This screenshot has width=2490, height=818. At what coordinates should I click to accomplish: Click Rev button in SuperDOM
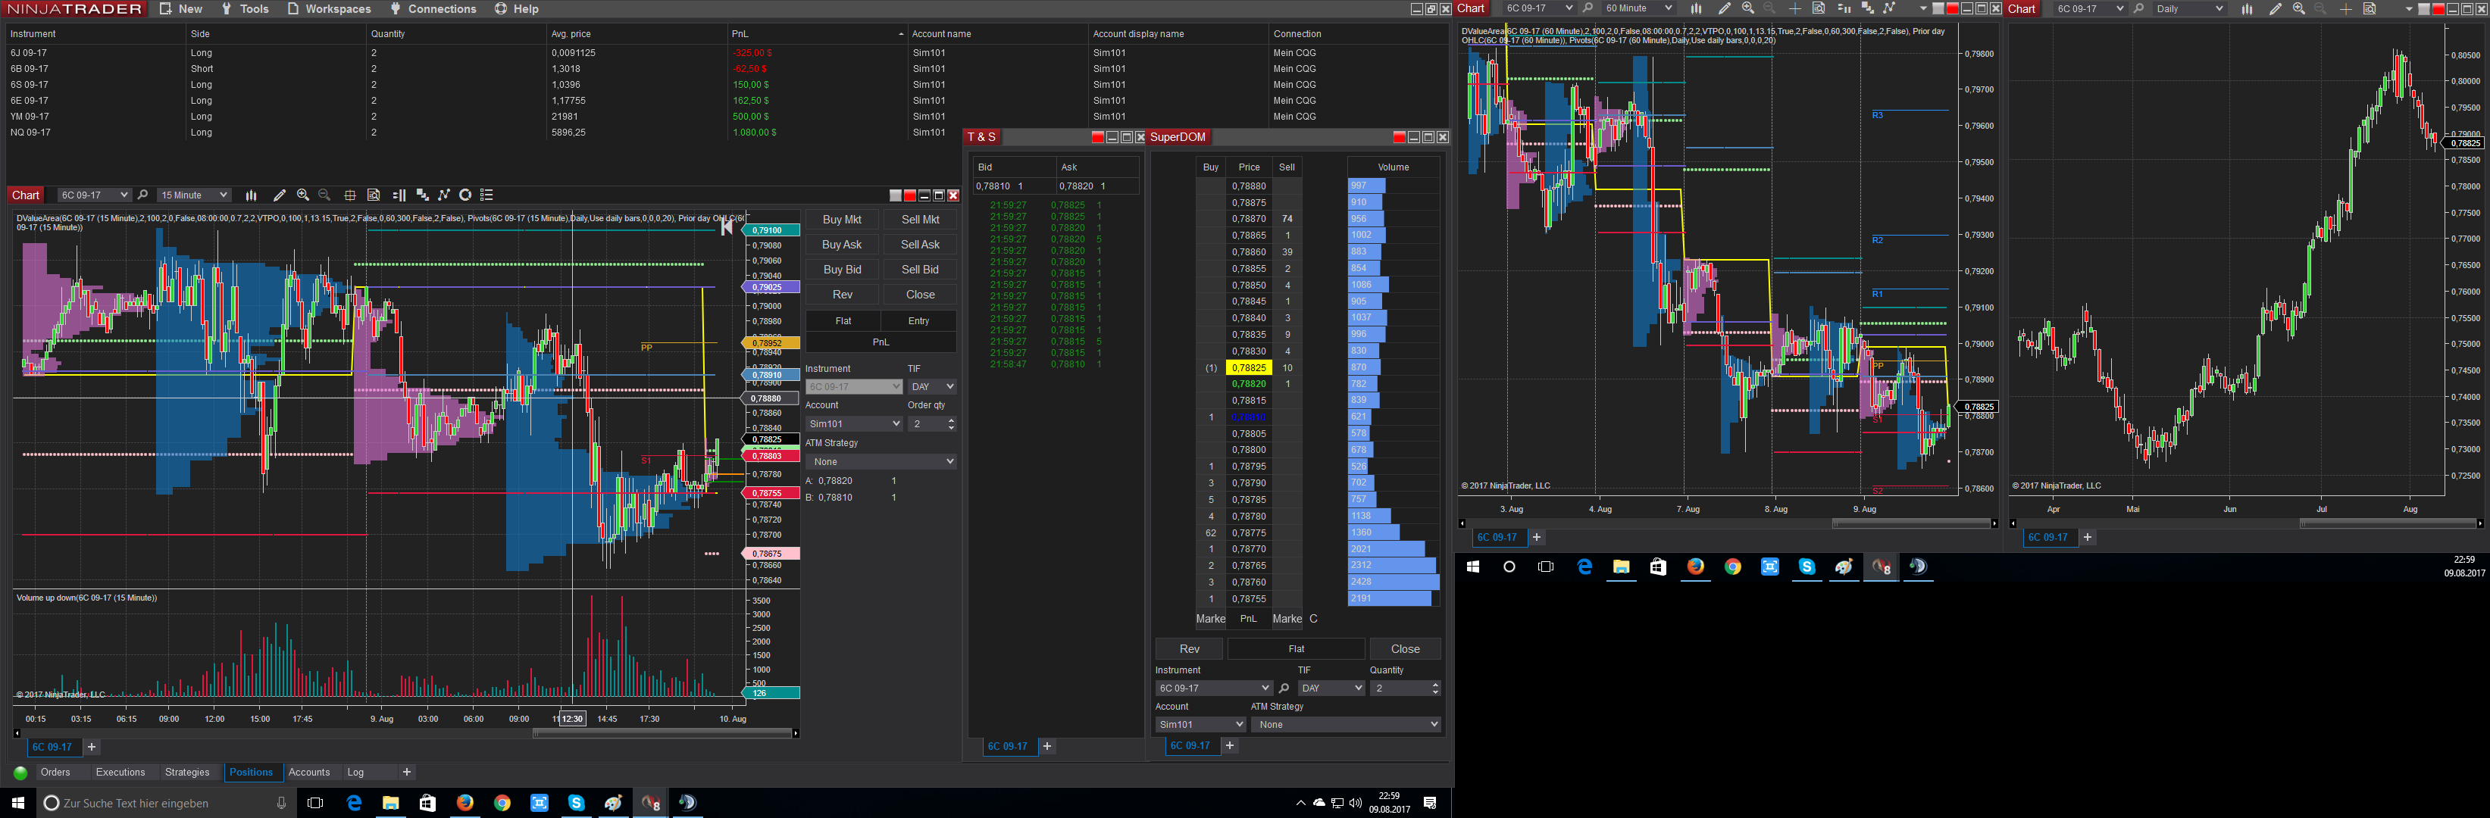click(x=1189, y=649)
